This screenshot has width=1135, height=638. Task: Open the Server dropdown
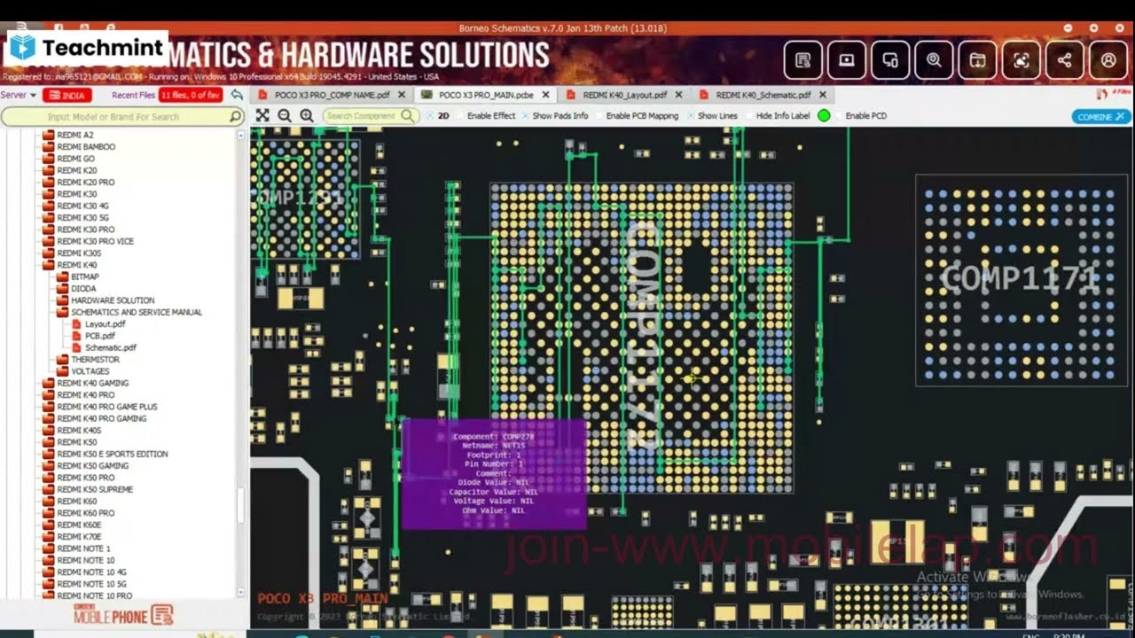click(x=19, y=95)
